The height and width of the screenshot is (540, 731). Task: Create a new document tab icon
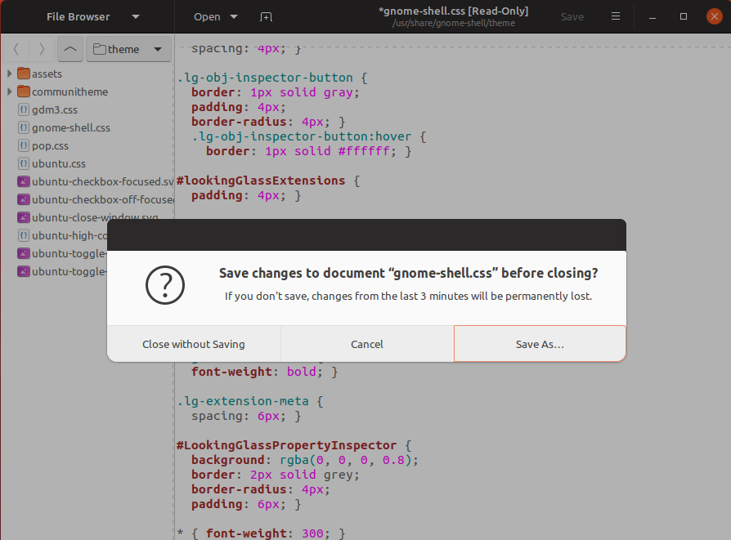266,17
